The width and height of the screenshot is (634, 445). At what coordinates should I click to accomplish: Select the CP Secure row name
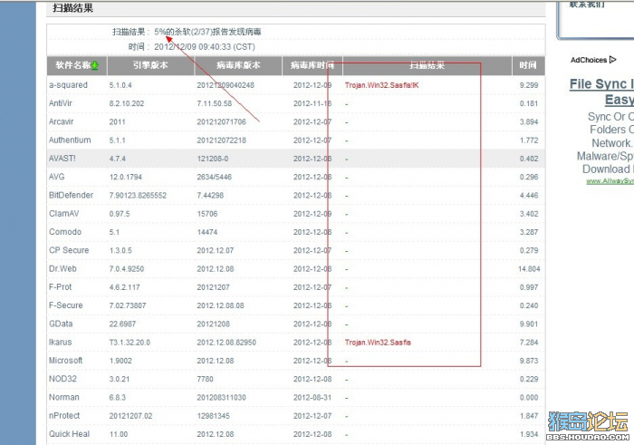coord(69,250)
